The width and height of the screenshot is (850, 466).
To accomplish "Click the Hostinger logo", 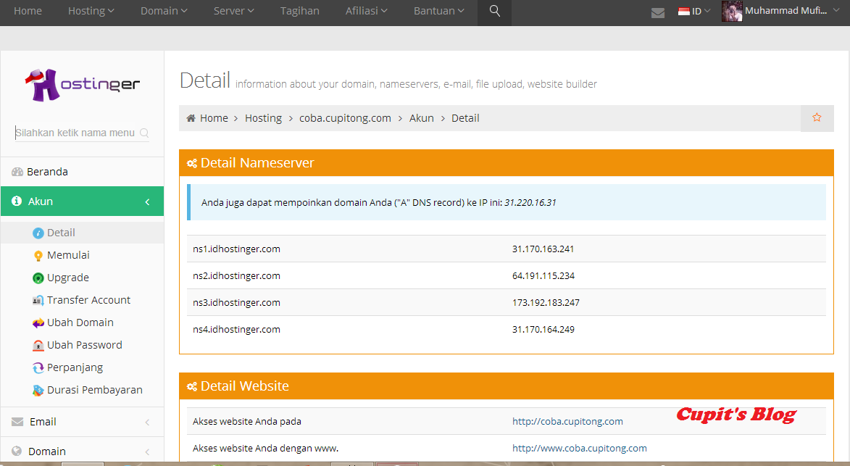I will (83, 85).
